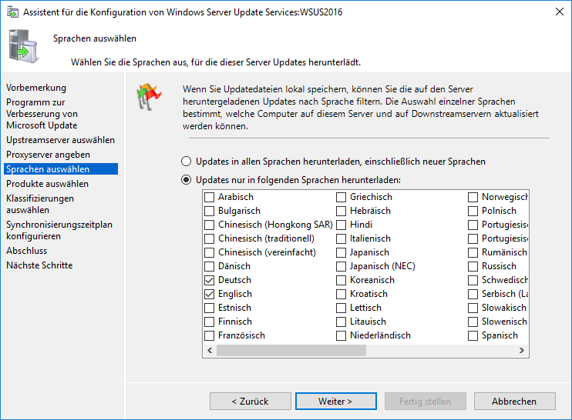Go to the Vorbemerkung wizard step
572x420 pixels.
(x=36, y=88)
